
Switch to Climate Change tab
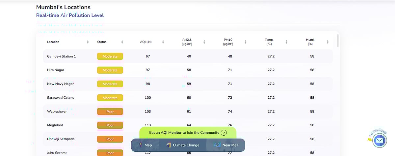point(183,145)
